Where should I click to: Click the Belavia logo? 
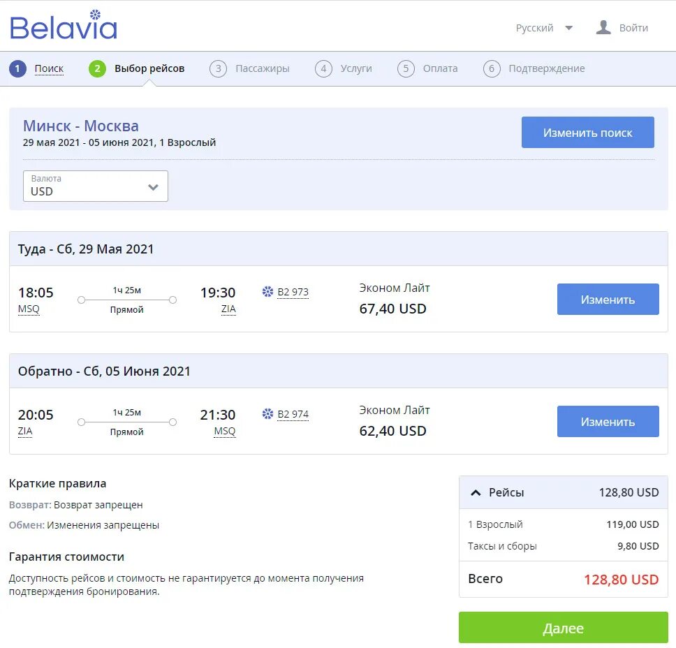tap(64, 26)
